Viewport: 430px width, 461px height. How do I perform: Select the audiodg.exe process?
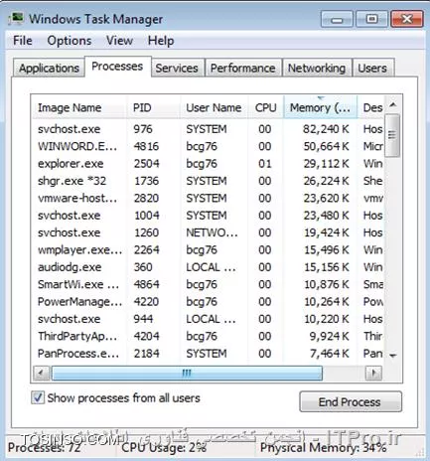pyautogui.click(x=209, y=267)
